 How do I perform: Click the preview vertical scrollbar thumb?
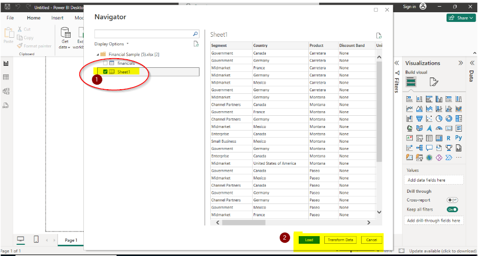(x=379, y=112)
